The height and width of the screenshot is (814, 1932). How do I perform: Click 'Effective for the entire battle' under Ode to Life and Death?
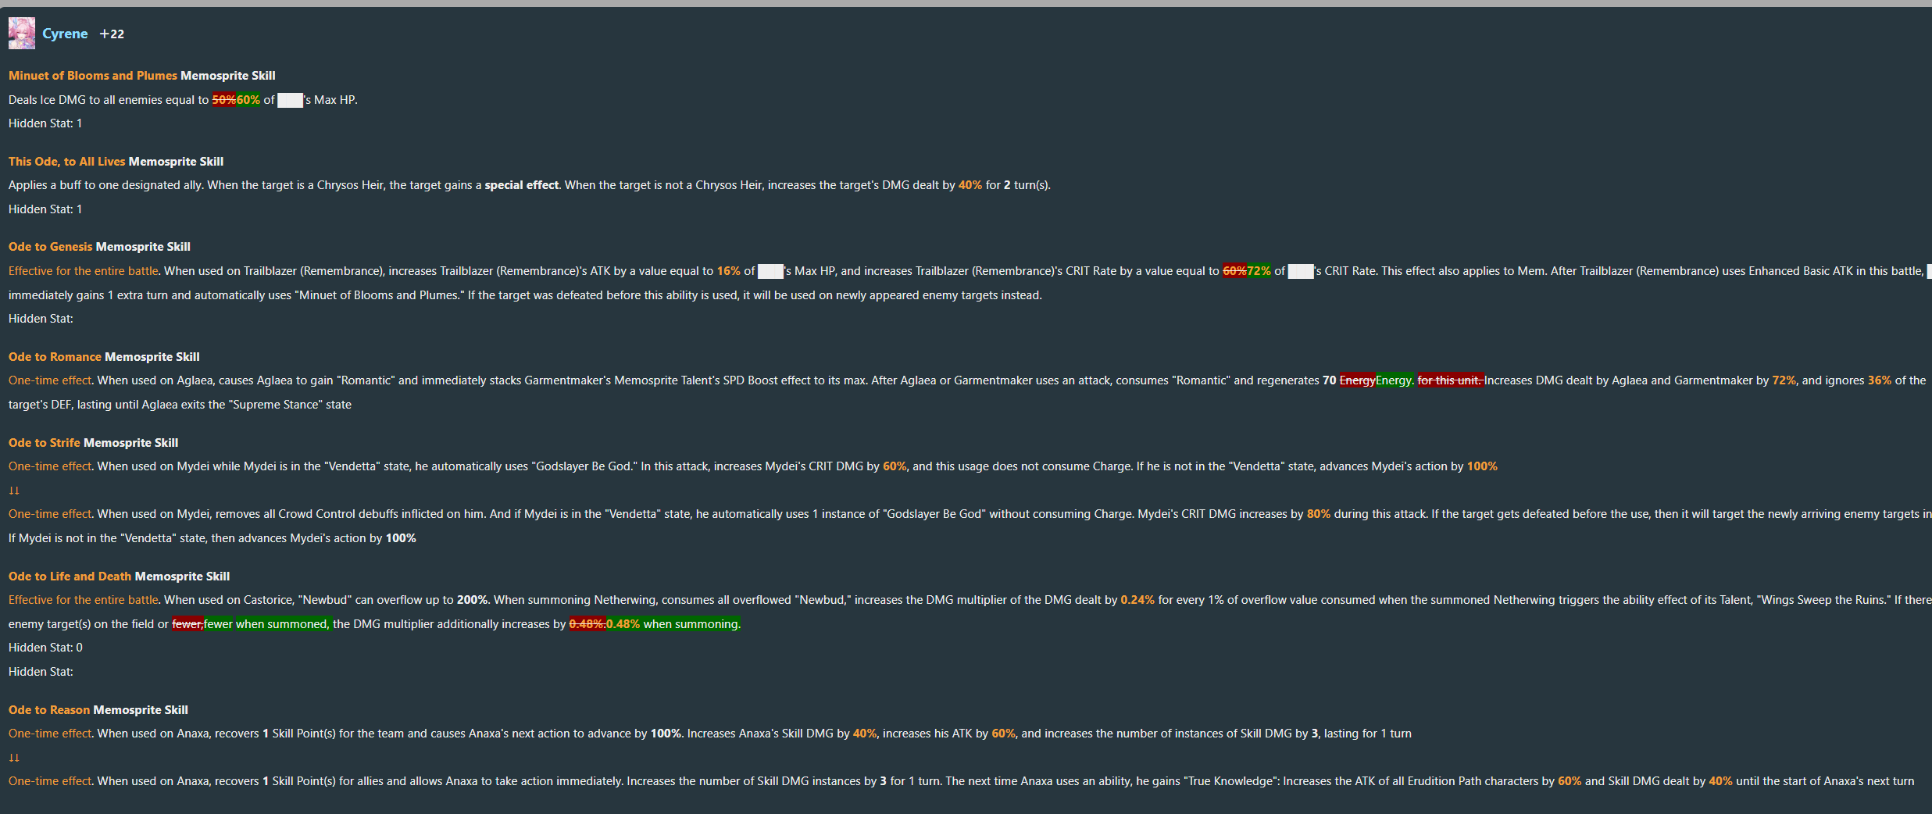tap(84, 600)
